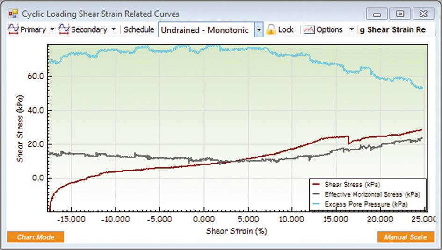Expand the Options dropdown arrow

[x=352, y=29]
